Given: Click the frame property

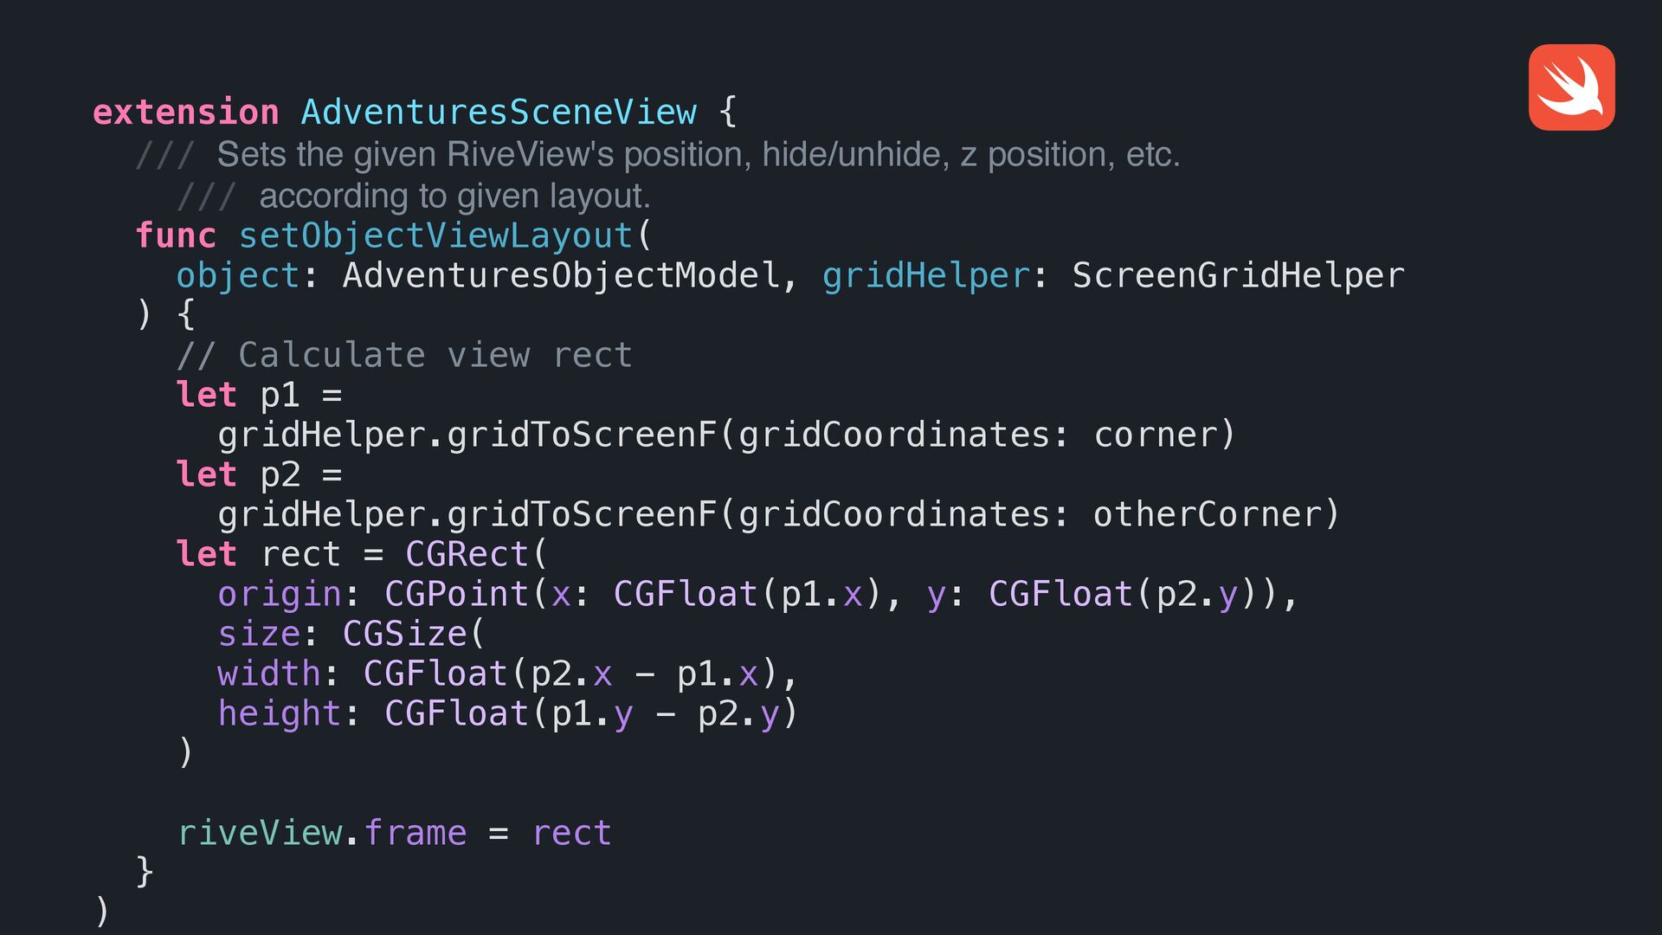Looking at the screenshot, I should tap(415, 833).
